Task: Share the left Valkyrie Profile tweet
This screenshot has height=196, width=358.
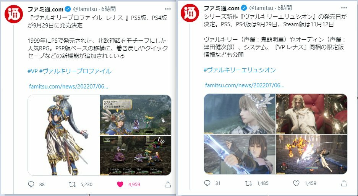Action: tap(168, 184)
